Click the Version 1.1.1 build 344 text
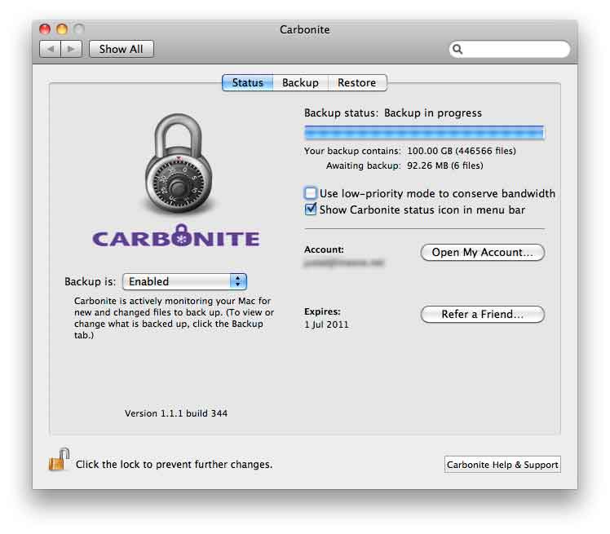 [x=176, y=413]
